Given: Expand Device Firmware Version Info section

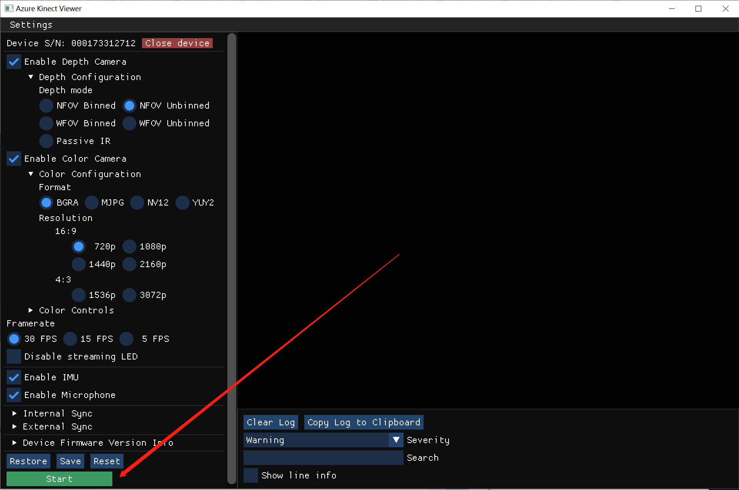Looking at the screenshot, I should [x=15, y=443].
